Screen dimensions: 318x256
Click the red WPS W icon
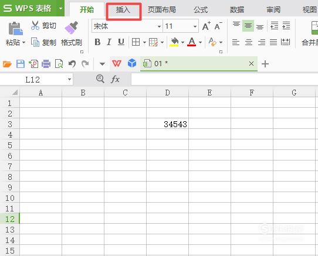coord(117,64)
